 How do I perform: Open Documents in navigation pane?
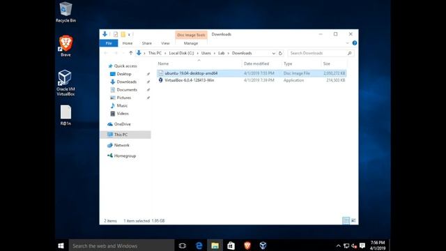(127, 90)
